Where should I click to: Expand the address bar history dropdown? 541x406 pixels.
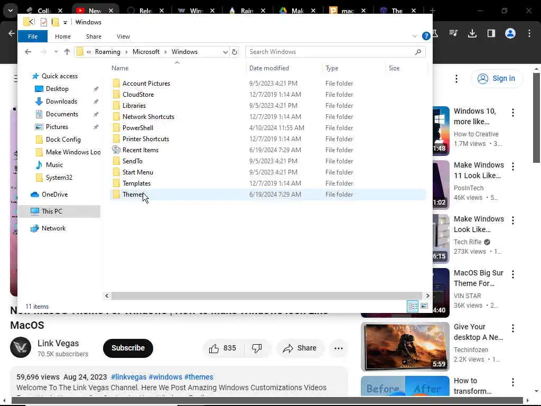[225, 52]
